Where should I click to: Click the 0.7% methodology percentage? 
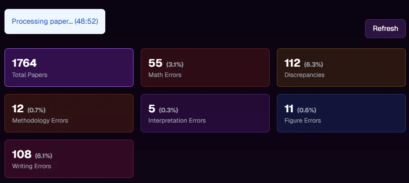pos(36,110)
